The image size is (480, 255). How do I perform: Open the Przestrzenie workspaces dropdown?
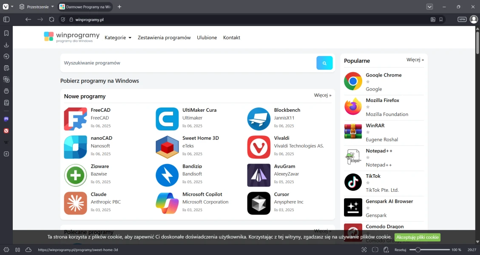point(37,7)
